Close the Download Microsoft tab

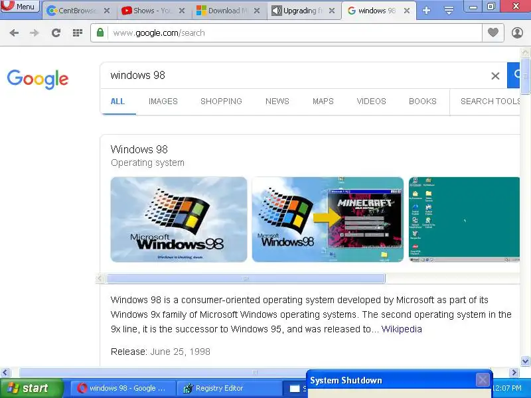[257, 11]
